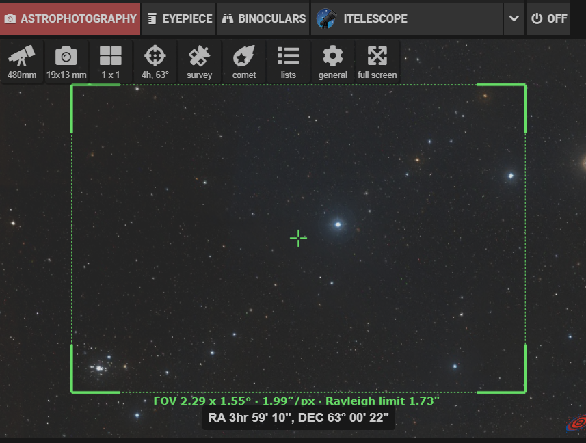
Task: Switch to the Eyepiece mode tab
Action: [x=178, y=18]
